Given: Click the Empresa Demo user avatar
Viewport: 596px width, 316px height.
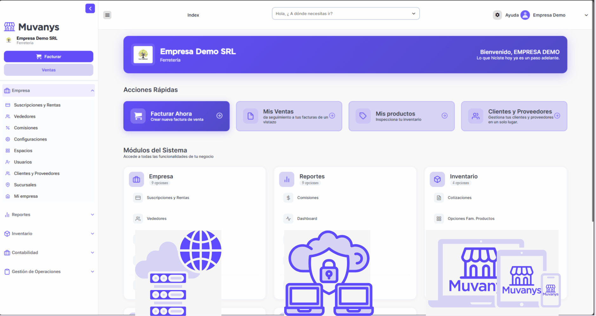Looking at the screenshot, I should coord(525,15).
